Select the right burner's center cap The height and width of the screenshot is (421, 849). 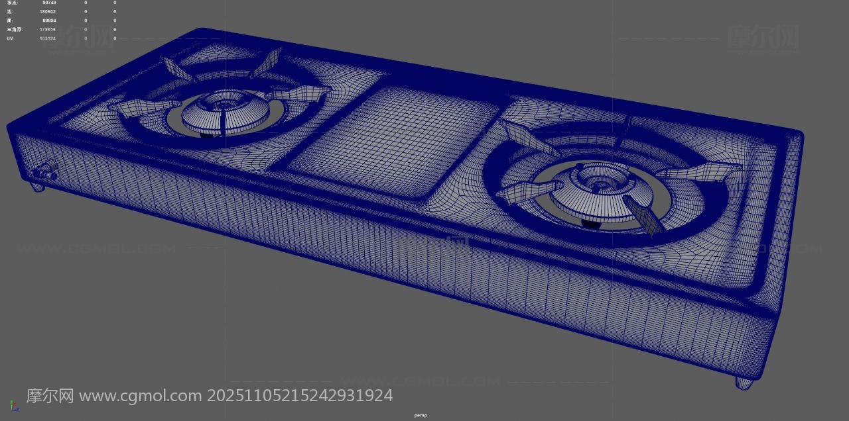coord(602,186)
